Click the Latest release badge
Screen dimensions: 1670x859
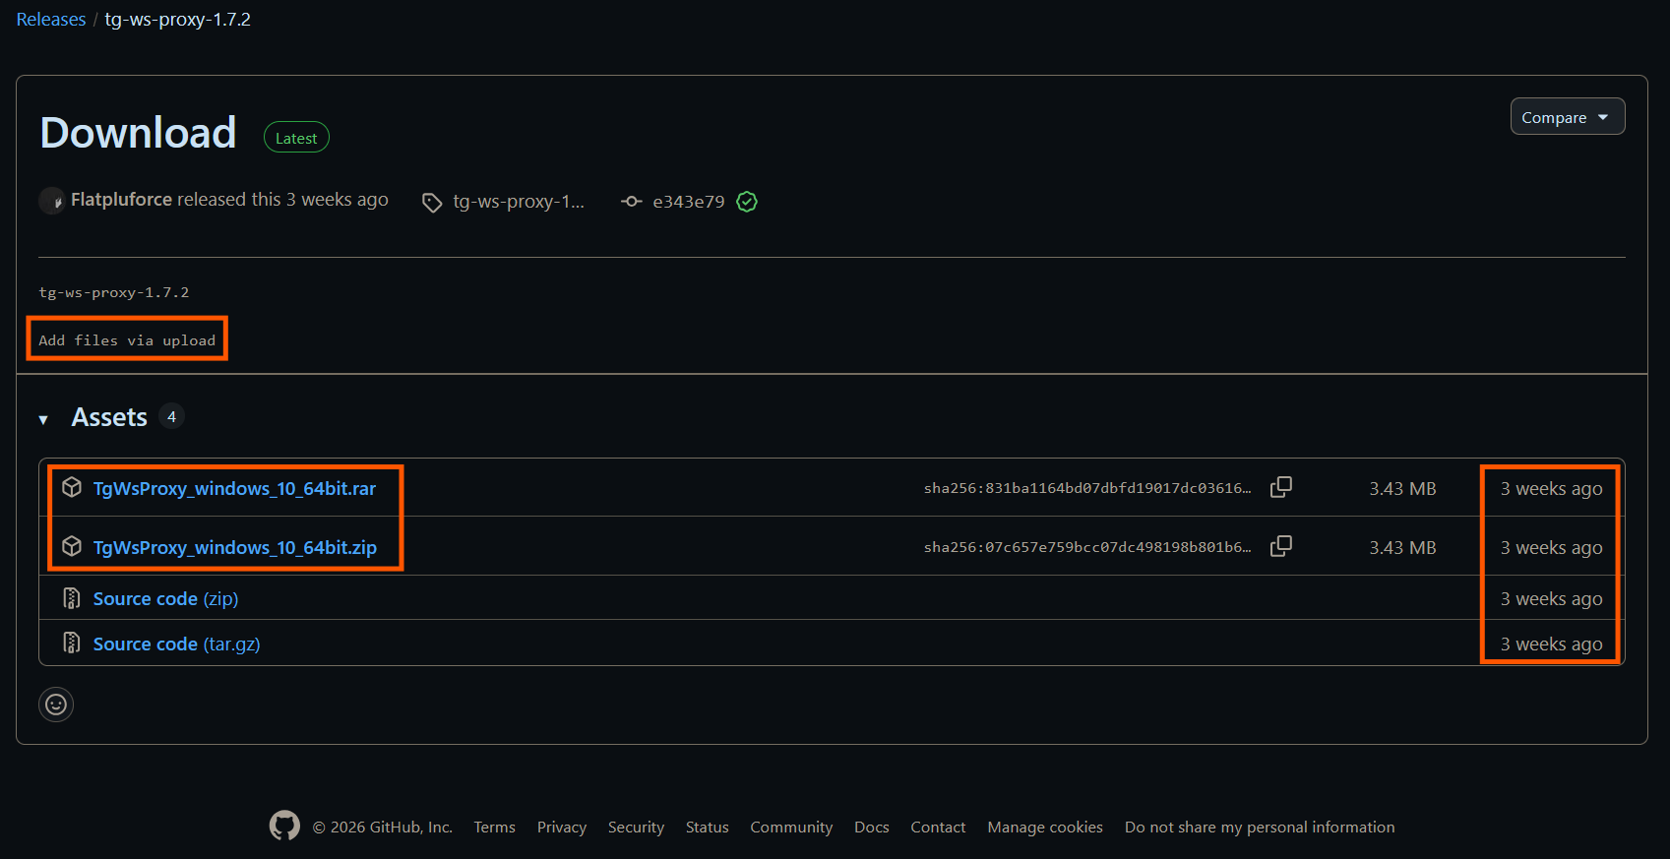pos(296,138)
